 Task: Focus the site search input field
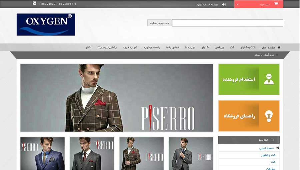(x=227, y=23)
